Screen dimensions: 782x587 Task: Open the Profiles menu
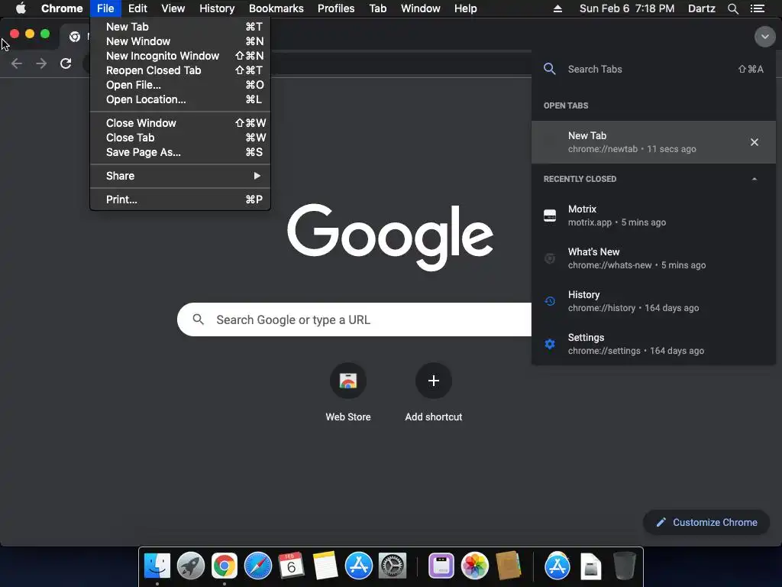336,8
